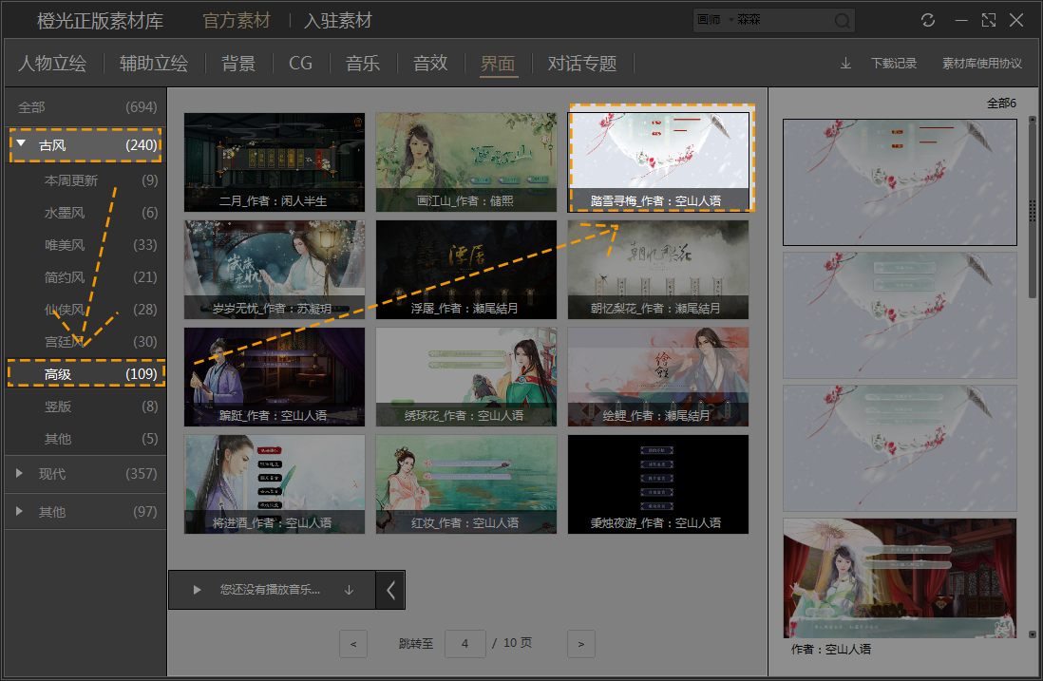Click the search magnifier icon
This screenshot has height=681, width=1043.
coord(843,21)
